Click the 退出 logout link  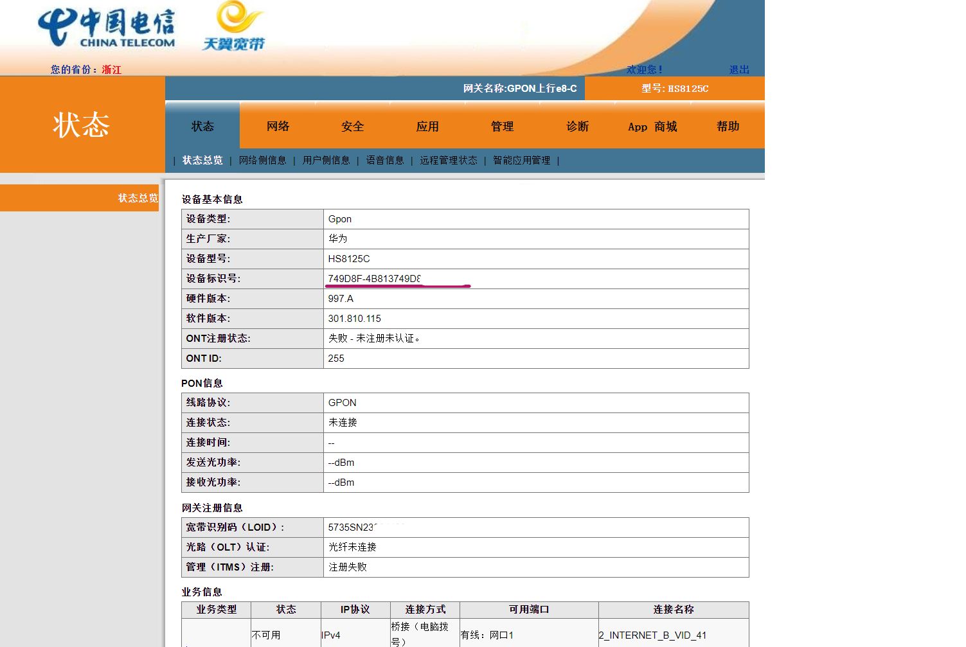click(x=739, y=69)
